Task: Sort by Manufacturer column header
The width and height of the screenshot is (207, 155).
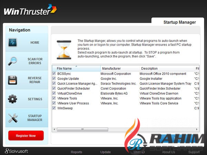Action: pyautogui.click(x=120, y=69)
